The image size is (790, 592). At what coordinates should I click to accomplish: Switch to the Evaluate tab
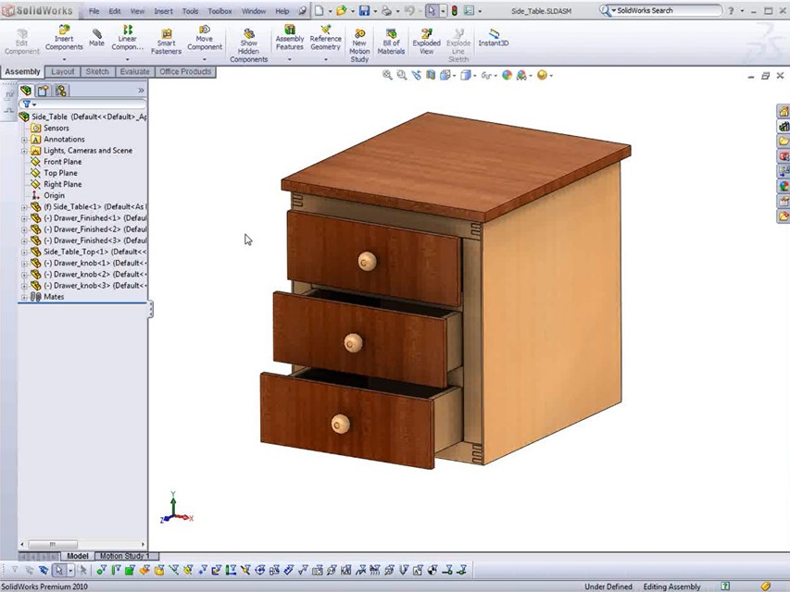click(x=134, y=71)
